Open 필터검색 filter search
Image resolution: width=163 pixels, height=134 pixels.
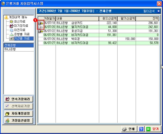coord(149,11)
